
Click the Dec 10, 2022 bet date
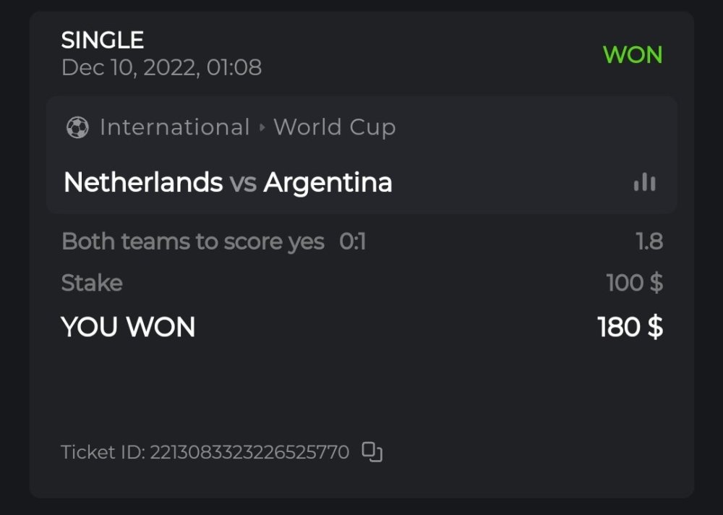(161, 67)
